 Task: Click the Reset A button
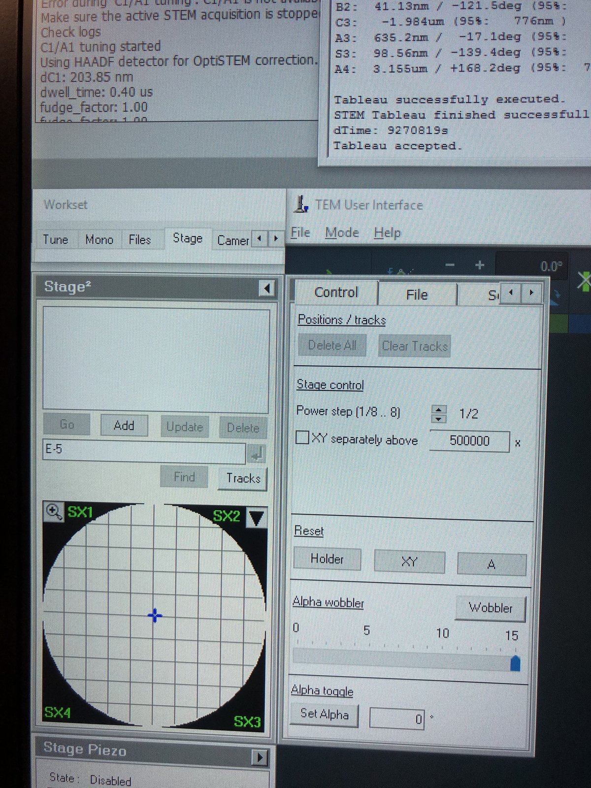(492, 564)
